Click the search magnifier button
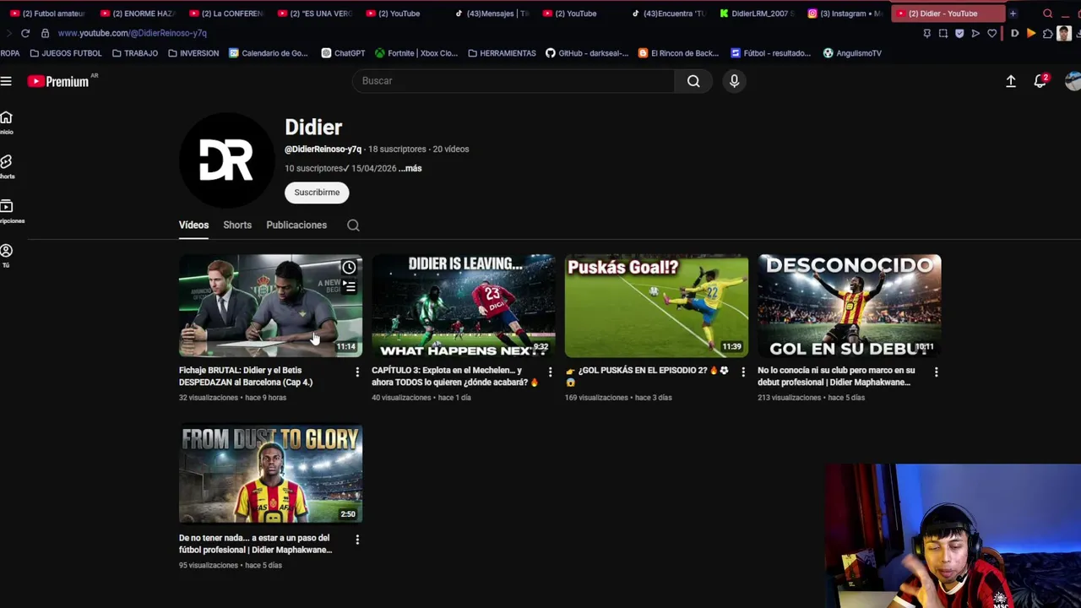 (693, 81)
